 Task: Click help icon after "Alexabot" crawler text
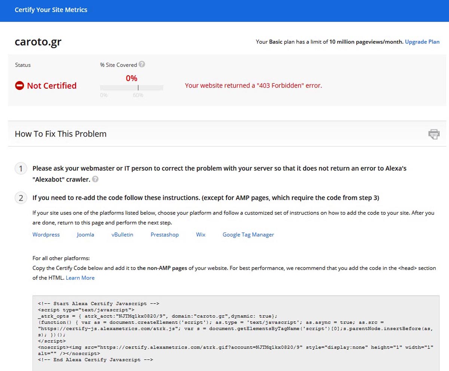click(95, 179)
